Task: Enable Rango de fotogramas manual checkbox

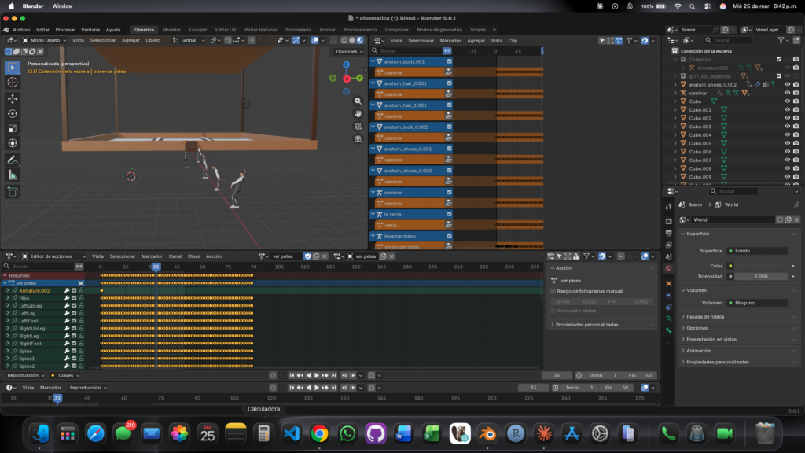Action: click(x=553, y=291)
